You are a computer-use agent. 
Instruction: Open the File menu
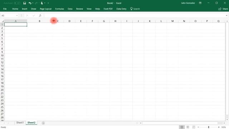click(x=5, y=9)
